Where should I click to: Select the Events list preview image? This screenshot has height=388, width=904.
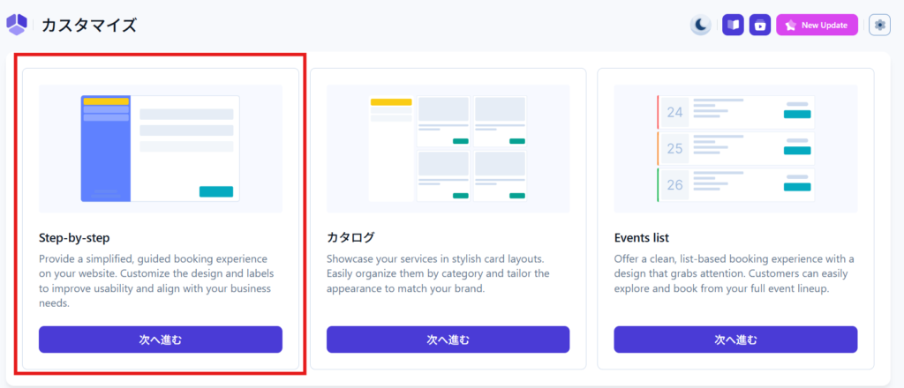pyautogui.click(x=735, y=148)
